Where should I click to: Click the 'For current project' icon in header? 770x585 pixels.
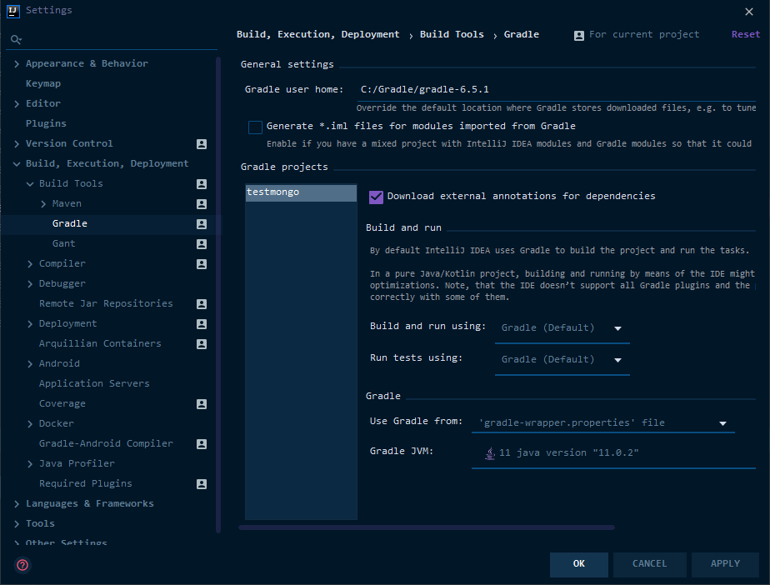[579, 35]
